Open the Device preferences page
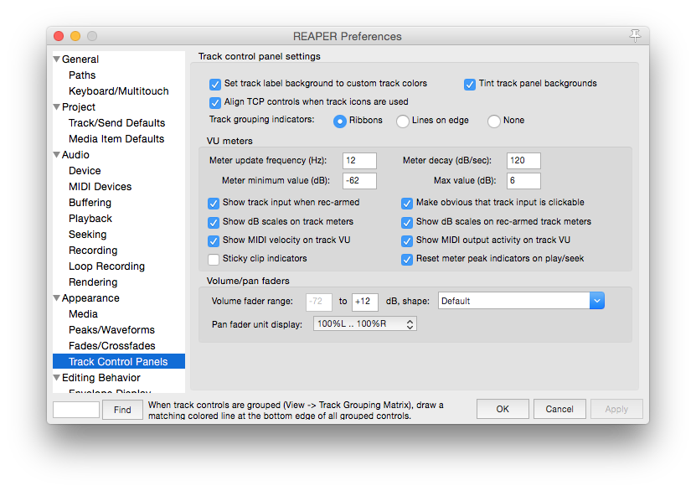The height and width of the screenshot is (491, 696). point(85,171)
